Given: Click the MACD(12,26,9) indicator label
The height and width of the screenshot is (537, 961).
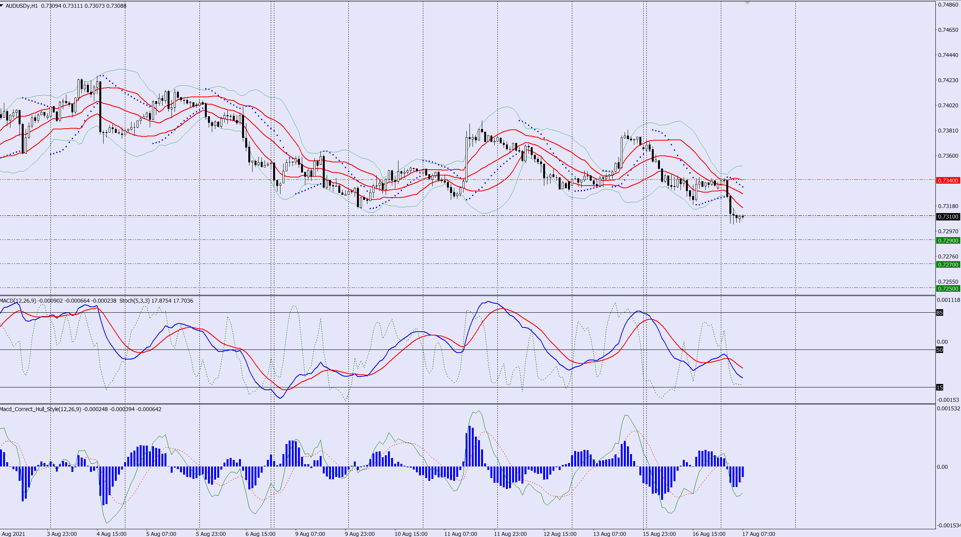Looking at the screenshot, I should [18, 301].
